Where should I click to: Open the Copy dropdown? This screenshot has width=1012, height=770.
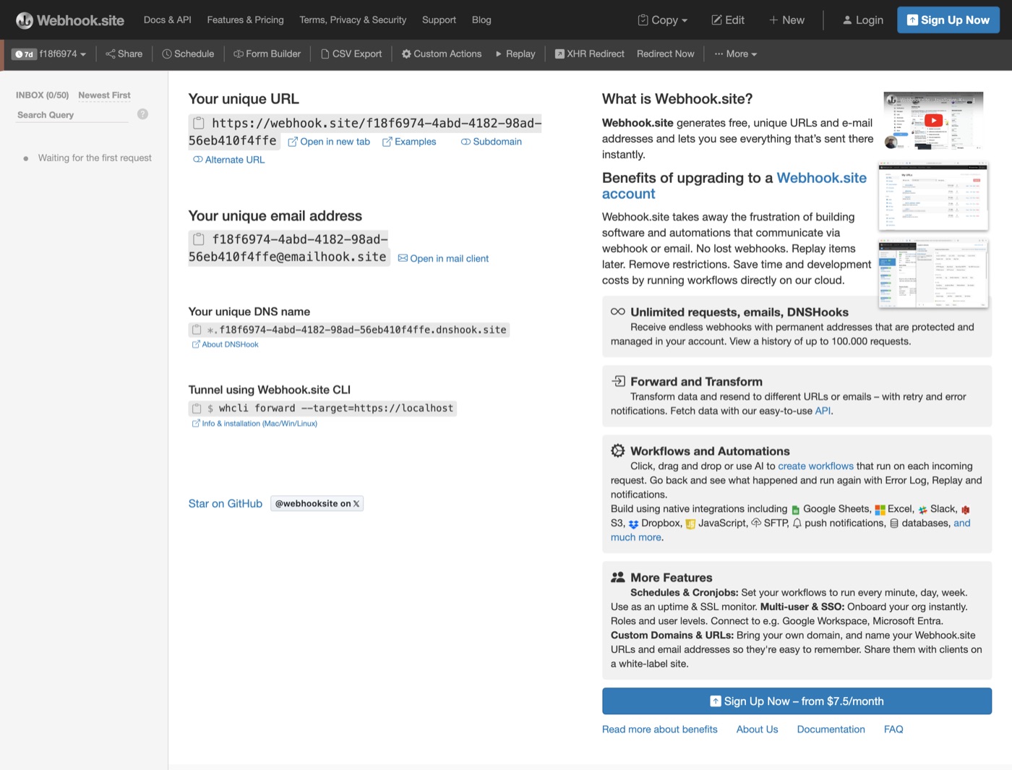pyautogui.click(x=662, y=20)
